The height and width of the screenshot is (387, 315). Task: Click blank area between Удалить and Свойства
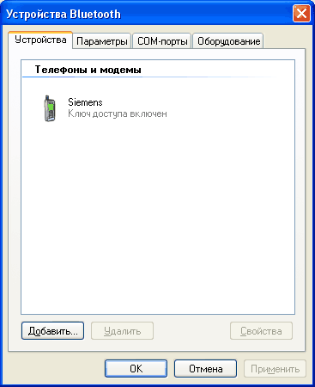(x=191, y=331)
